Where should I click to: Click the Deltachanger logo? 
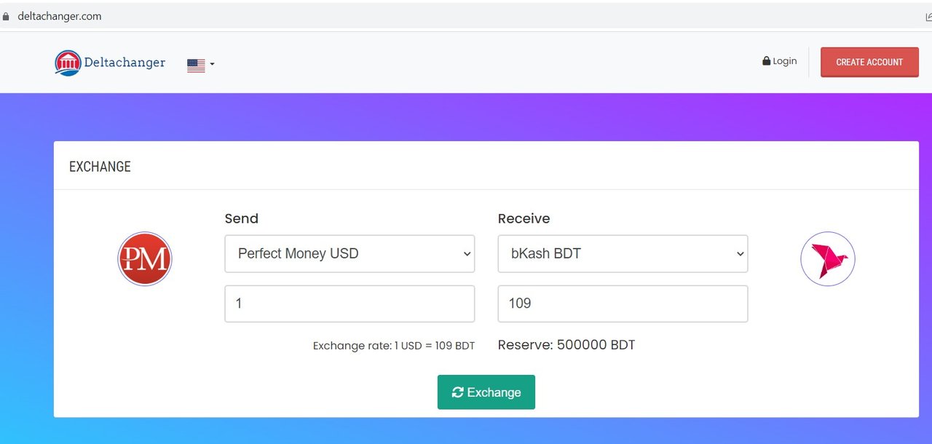[110, 63]
